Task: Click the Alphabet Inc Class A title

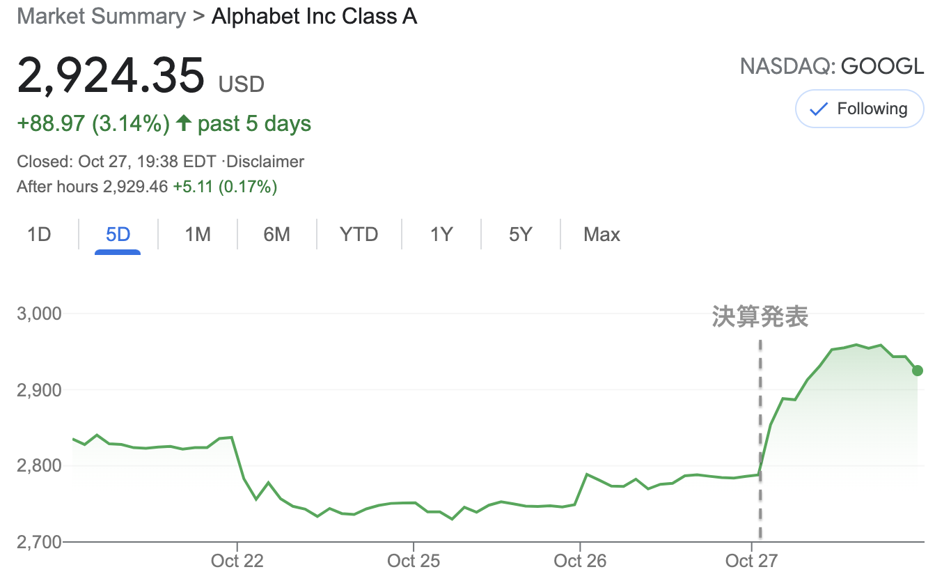Action: coord(315,16)
